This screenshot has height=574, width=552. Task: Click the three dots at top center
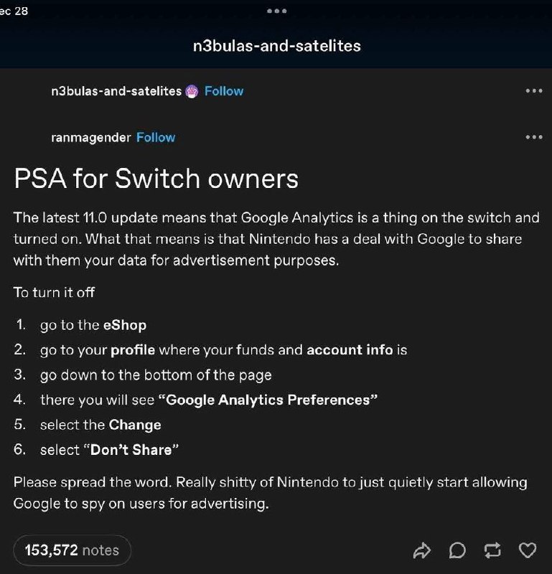point(276,11)
